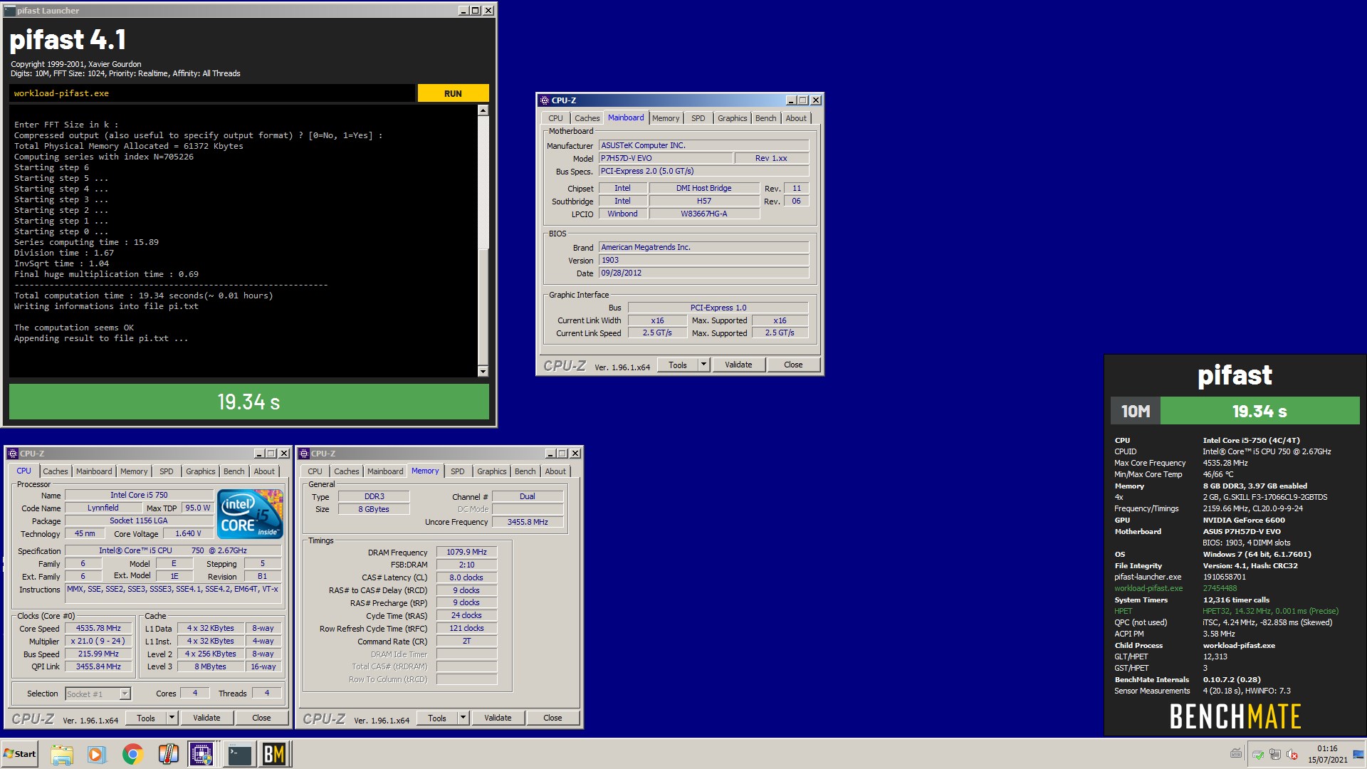This screenshot has height=769, width=1367.
Task: Open SPD tab in Mainboard CPU-Z window
Action: tap(698, 118)
